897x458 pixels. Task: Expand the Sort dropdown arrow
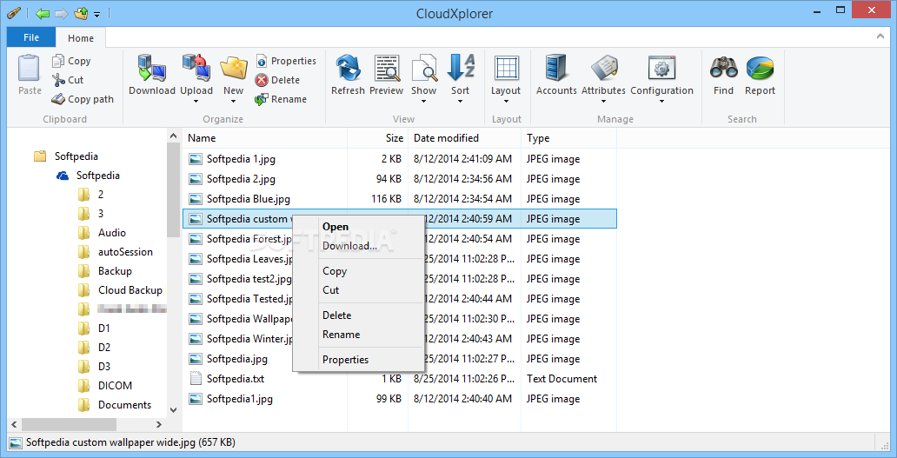[461, 102]
